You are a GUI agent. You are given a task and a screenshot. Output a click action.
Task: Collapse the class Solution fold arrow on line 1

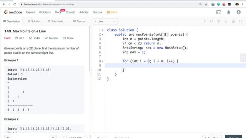pos(103,30)
